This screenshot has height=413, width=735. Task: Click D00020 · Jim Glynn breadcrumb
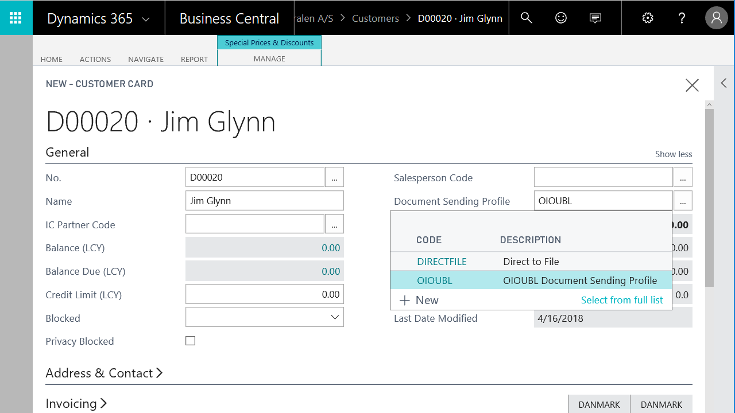coord(460,18)
